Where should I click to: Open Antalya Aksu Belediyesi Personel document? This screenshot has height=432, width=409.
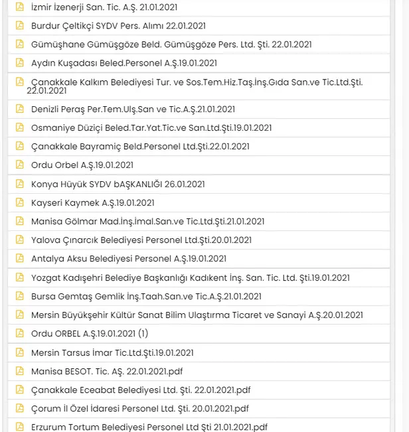click(x=129, y=259)
